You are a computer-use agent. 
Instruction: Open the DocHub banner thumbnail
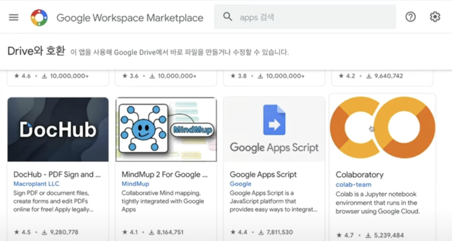coord(58,129)
